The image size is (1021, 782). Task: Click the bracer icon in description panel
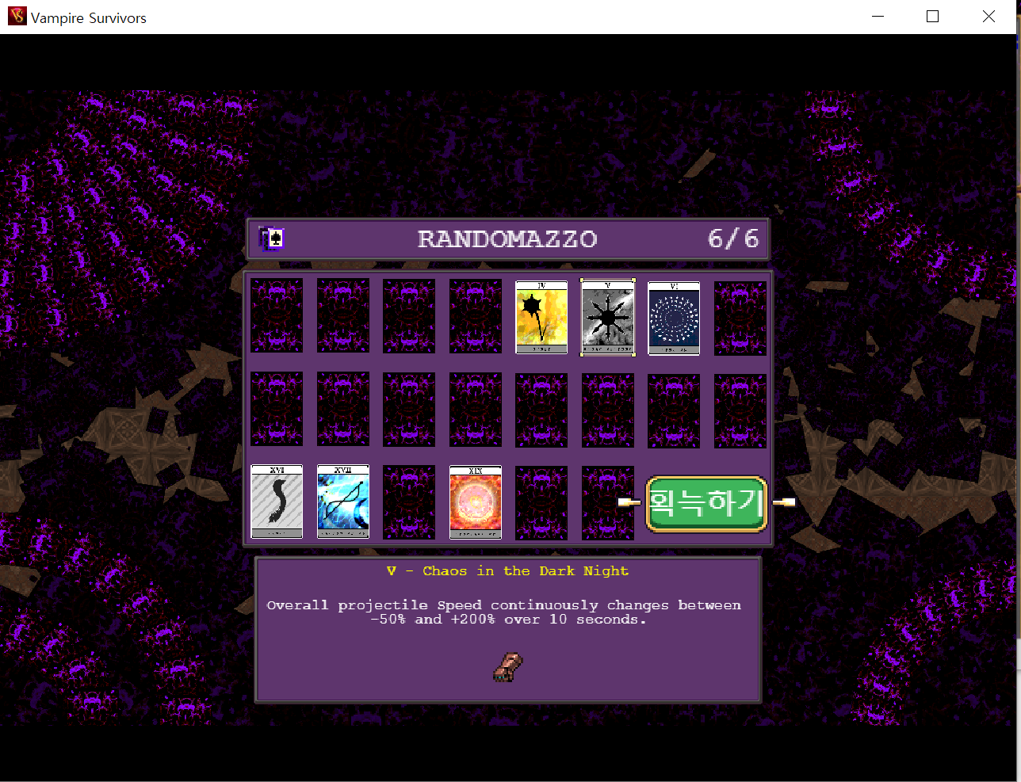click(x=507, y=667)
